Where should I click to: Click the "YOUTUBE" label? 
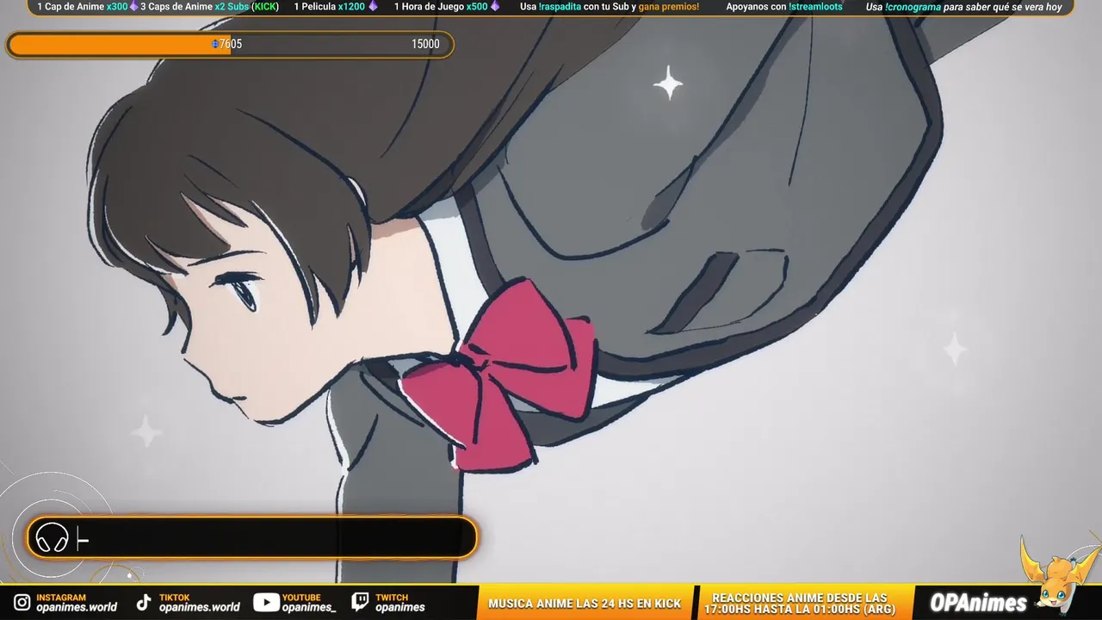click(301, 597)
